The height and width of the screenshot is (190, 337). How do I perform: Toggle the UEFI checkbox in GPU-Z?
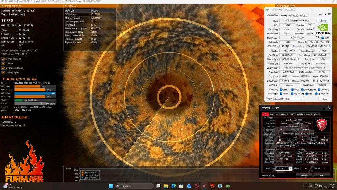[323, 38]
